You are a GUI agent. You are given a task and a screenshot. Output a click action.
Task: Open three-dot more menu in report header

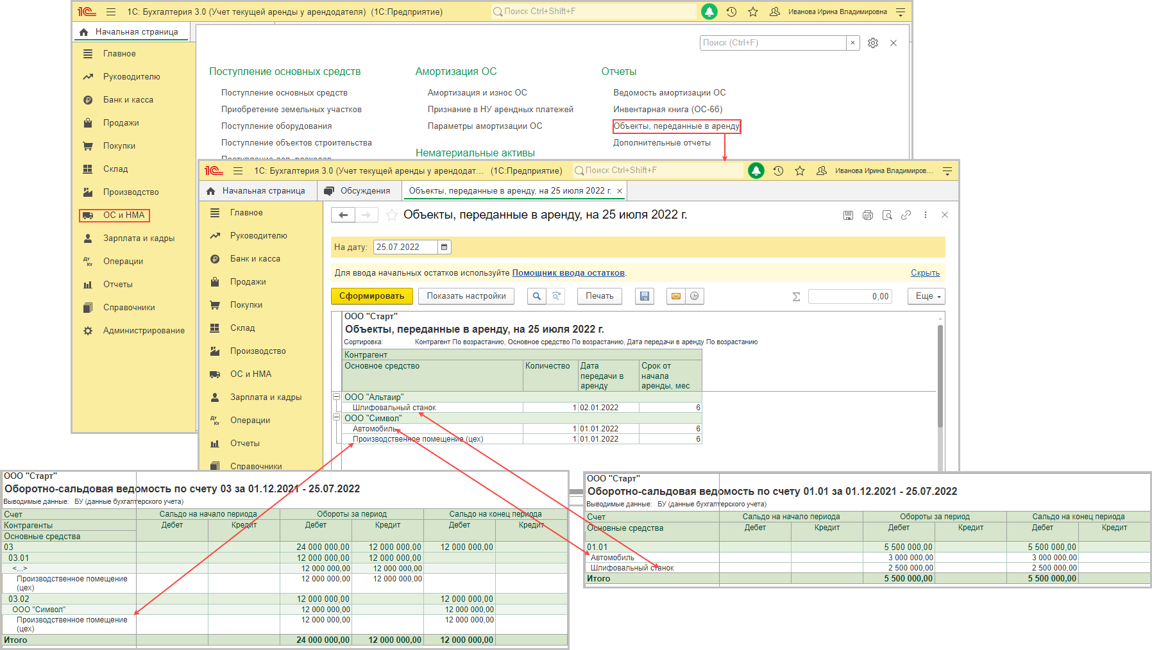[x=926, y=215]
